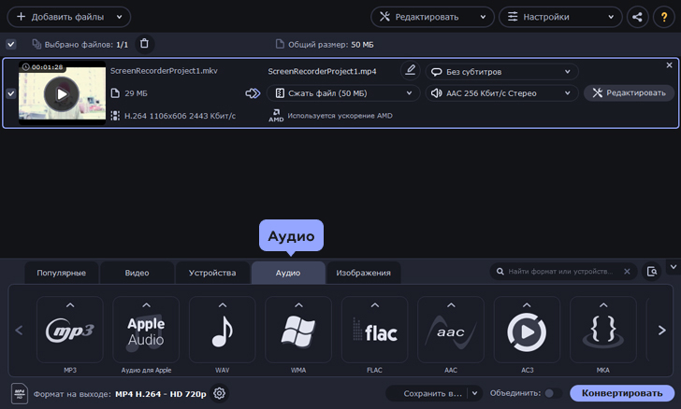The width and height of the screenshot is (681, 409).
Task: Enable the Объединить merge toggle
Action: pos(553,393)
